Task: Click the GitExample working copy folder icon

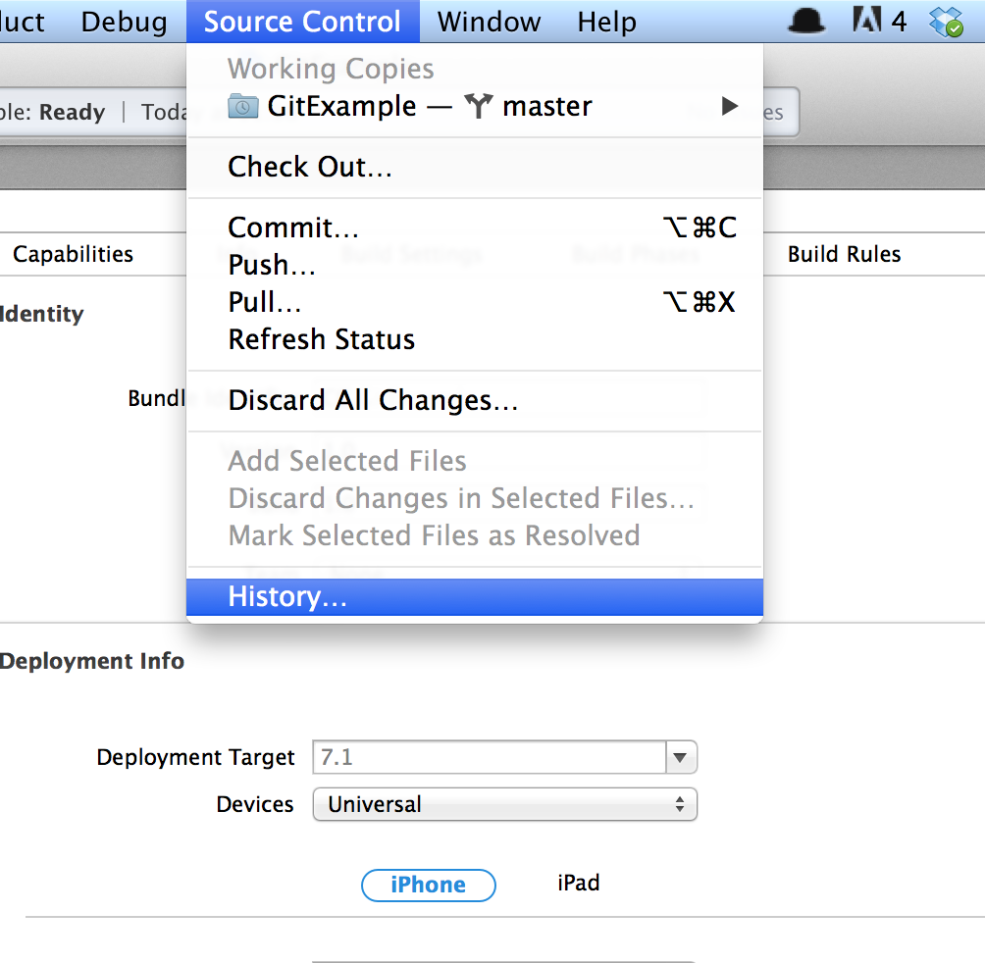Action: [242, 106]
